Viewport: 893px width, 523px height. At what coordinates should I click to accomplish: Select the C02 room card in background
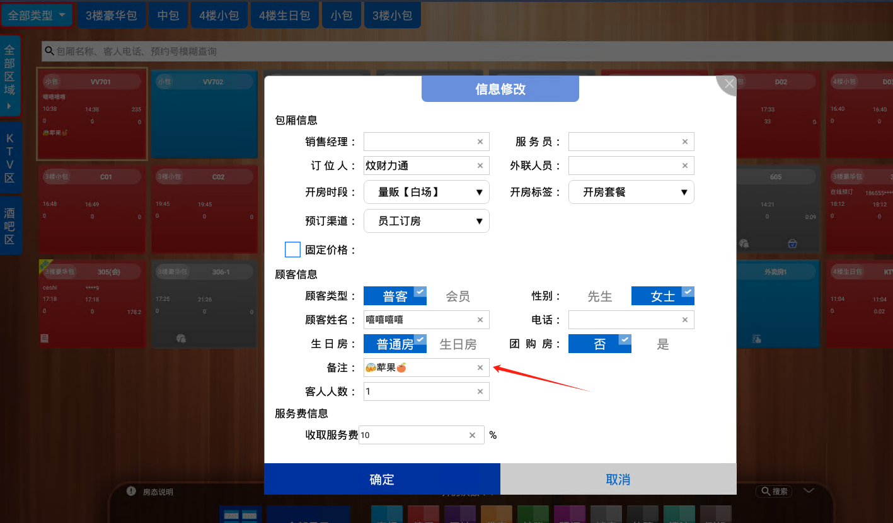pyautogui.click(x=204, y=209)
